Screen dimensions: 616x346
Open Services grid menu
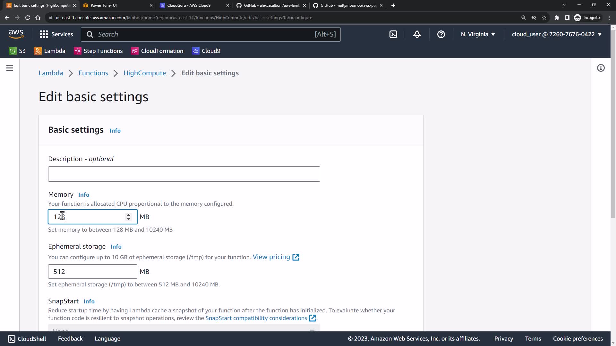click(56, 34)
